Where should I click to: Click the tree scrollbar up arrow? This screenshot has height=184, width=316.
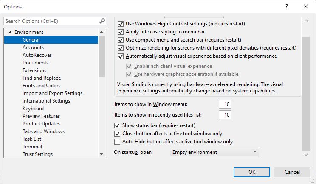tap(102, 32)
